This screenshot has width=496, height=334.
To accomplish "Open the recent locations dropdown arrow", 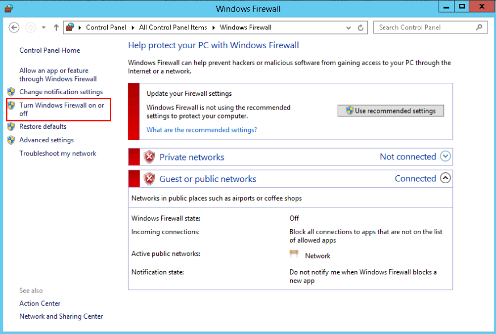I will (x=44, y=27).
